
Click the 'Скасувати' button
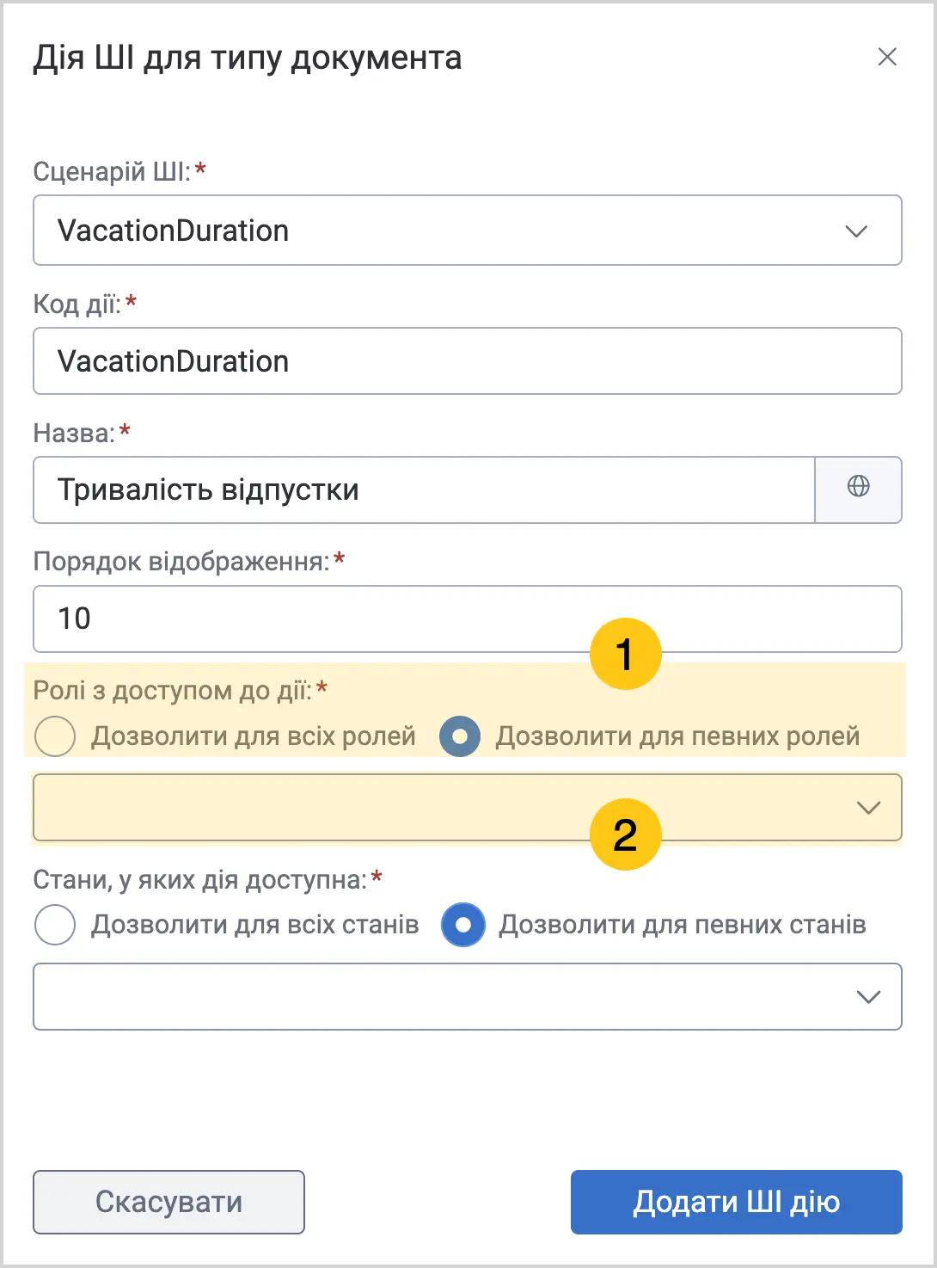pyautogui.click(x=168, y=1202)
